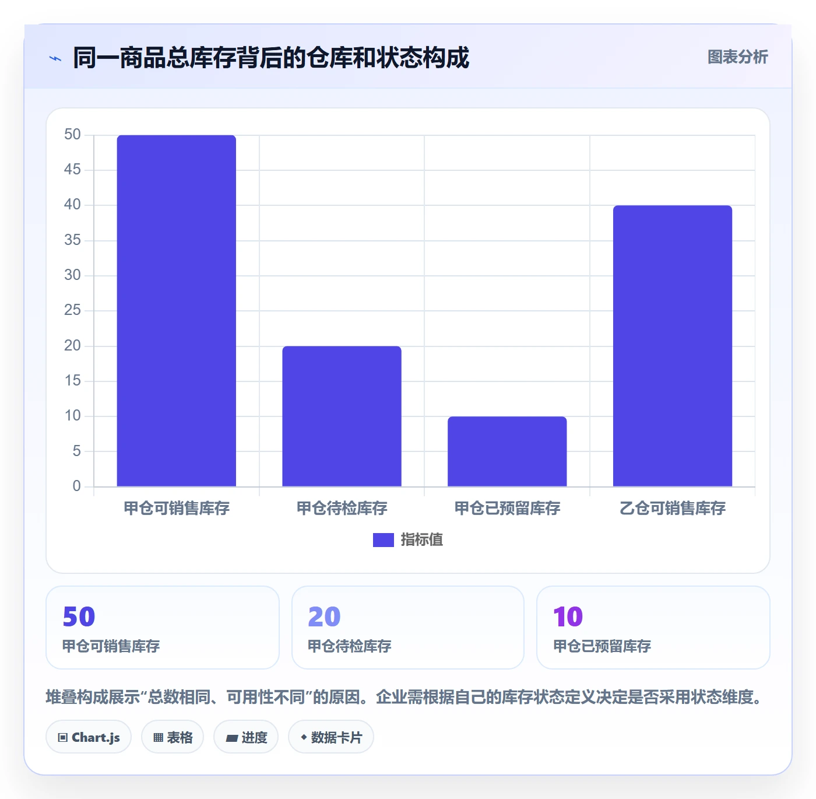Screen dimensions: 816x799
Task: Click the 甲仓待检库存 x-axis label
Action: point(342,509)
